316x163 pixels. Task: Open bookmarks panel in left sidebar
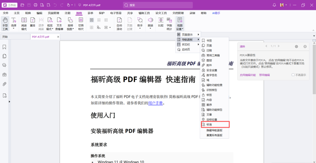coord(4,47)
